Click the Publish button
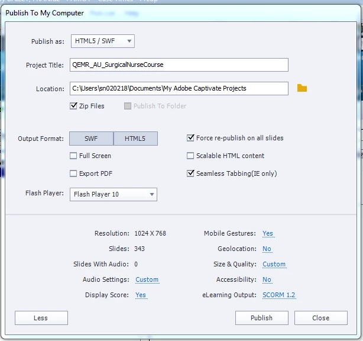The width and height of the screenshot is (363, 341). (x=261, y=318)
